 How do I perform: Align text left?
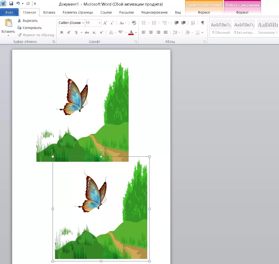point(143,32)
